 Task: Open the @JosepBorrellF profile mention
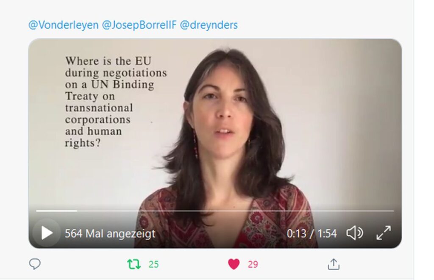pyautogui.click(x=139, y=25)
